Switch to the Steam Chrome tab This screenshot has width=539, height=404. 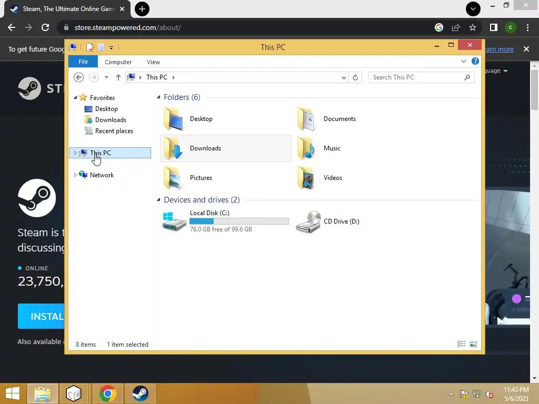tap(68, 9)
